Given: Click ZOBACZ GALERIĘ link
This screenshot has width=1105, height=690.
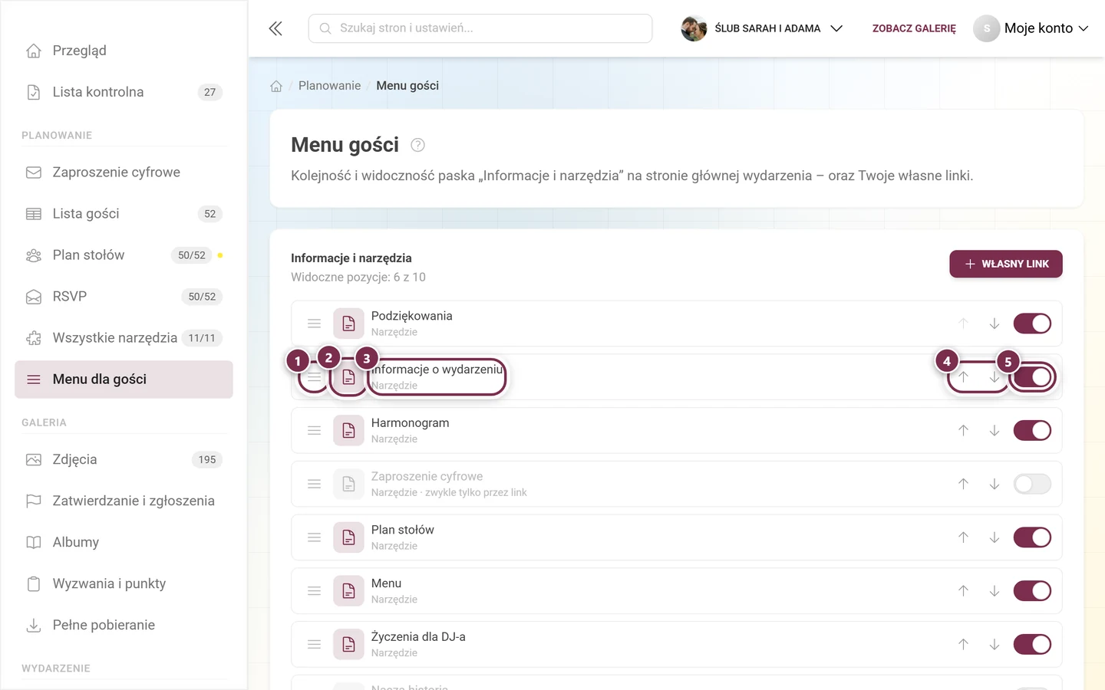Looking at the screenshot, I should tap(914, 28).
